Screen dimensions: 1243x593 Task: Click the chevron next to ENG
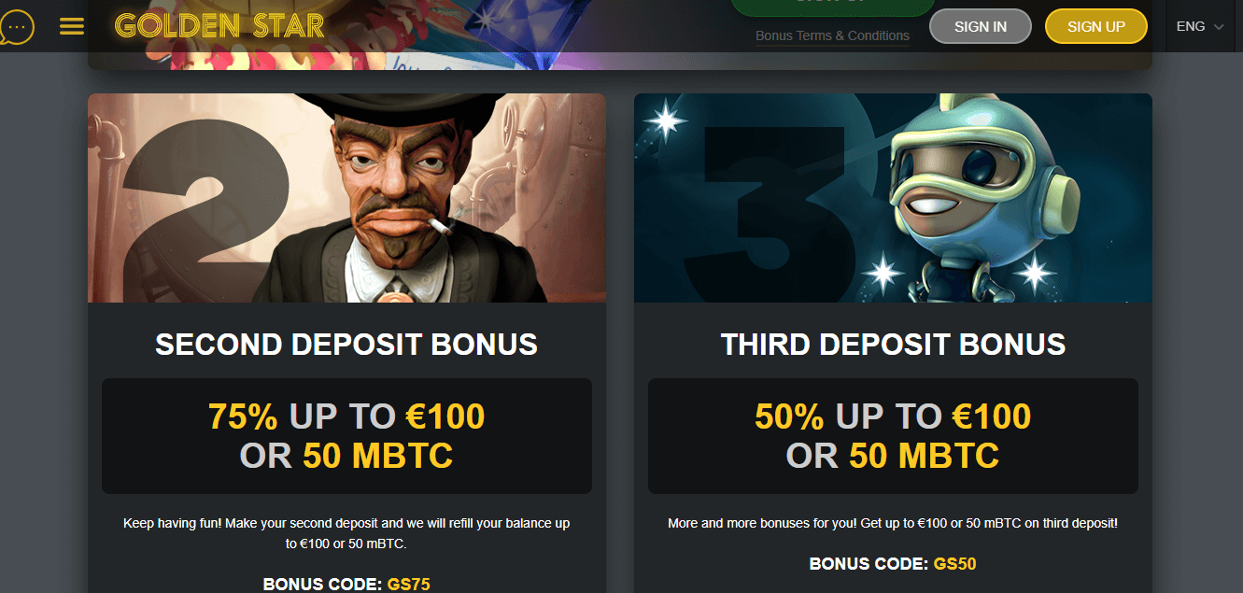(x=1219, y=27)
